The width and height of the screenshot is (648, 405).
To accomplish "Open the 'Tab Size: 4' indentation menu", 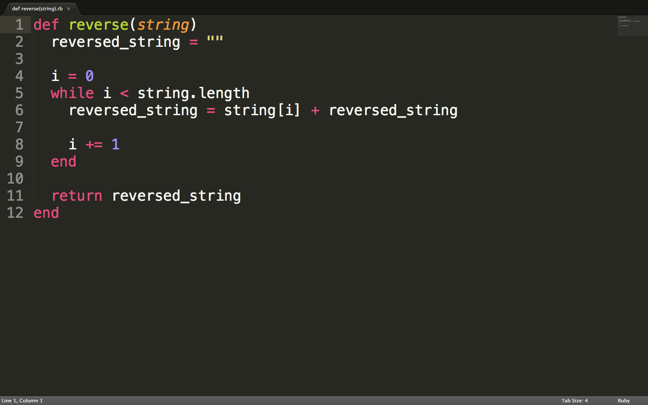I will tap(574, 400).
